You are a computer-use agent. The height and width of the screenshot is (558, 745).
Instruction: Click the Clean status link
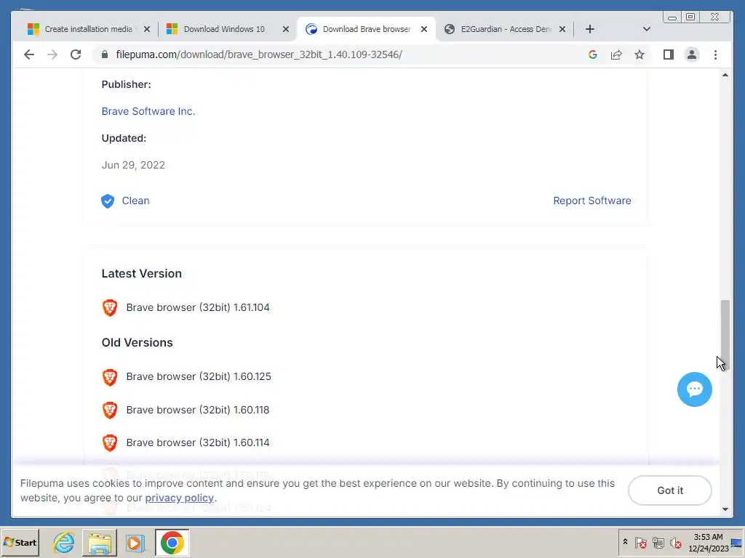pyautogui.click(x=135, y=201)
